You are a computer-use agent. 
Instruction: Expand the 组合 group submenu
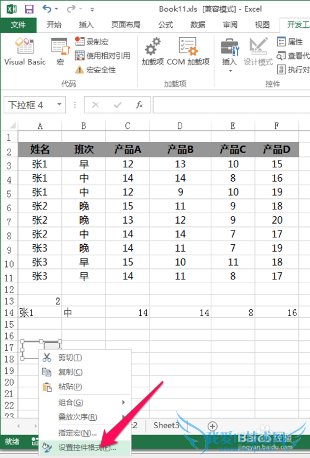pos(85,402)
